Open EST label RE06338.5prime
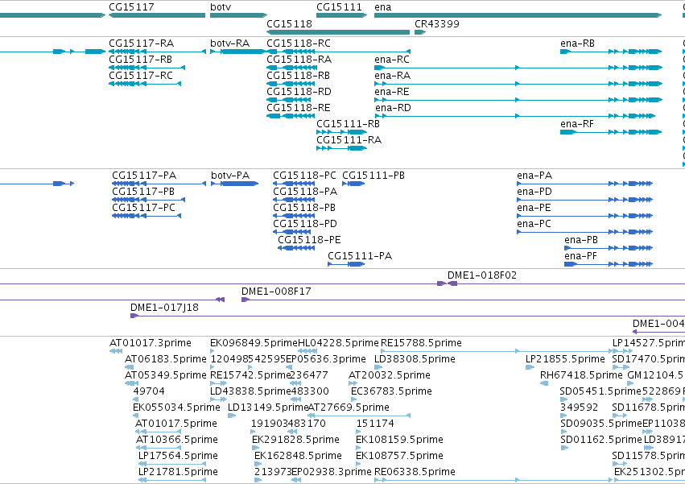The width and height of the screenshot is (685, 484). pos(415,472)
